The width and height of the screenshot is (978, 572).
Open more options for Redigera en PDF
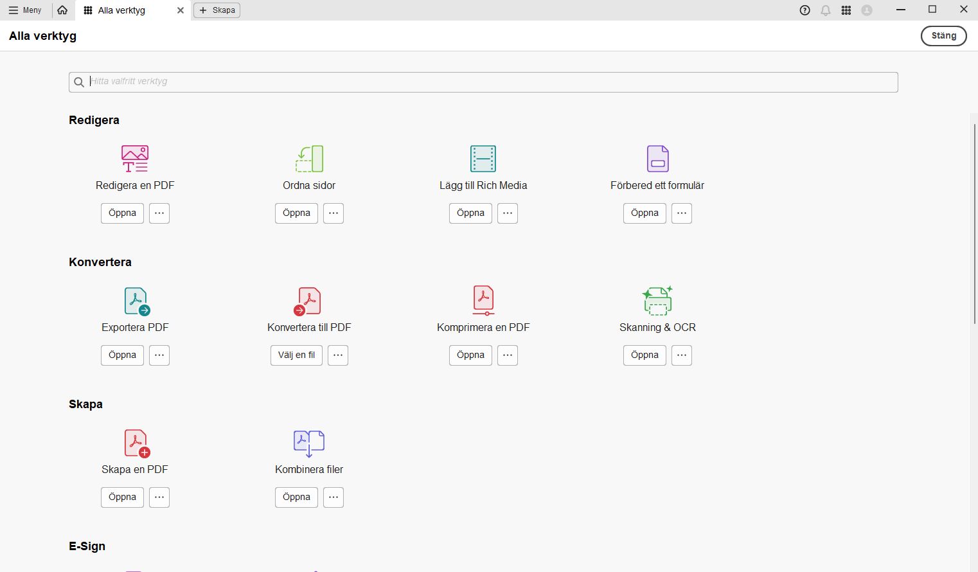[x=159, y=213]
